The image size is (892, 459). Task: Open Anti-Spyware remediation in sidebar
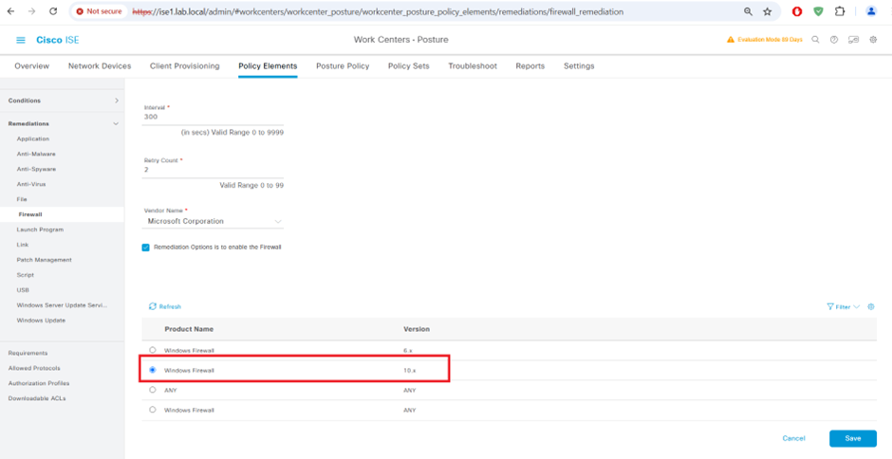(x=36, y=169)
